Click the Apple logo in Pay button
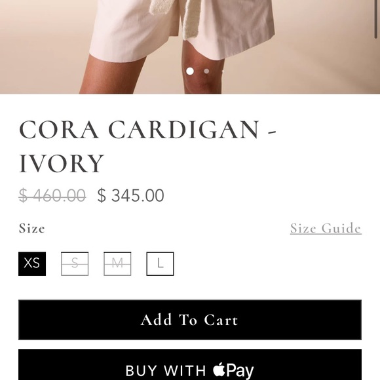Image resolution: width=380 pixels, height=380 pixels. [x=219, y=370]
